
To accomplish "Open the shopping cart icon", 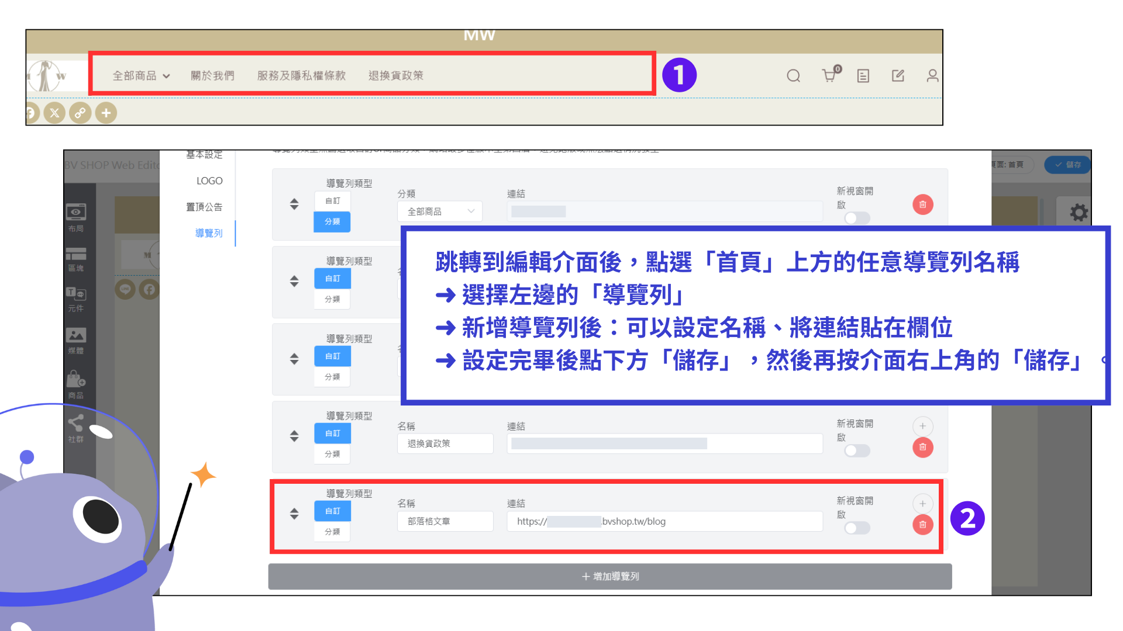I will (x=831, y=74).
